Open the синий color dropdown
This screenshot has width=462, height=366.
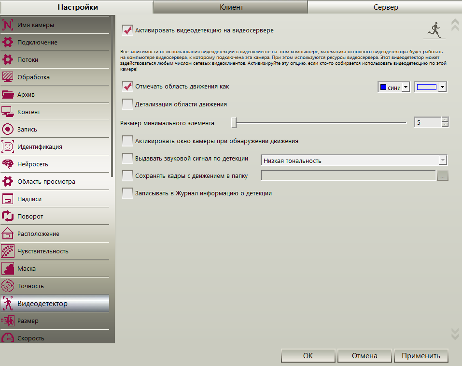tap(406, 87)
